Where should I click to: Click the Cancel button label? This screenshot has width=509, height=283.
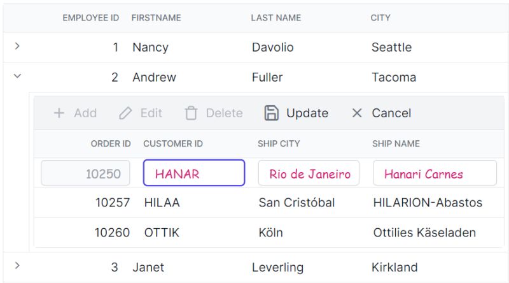click(x=391, y=113)
